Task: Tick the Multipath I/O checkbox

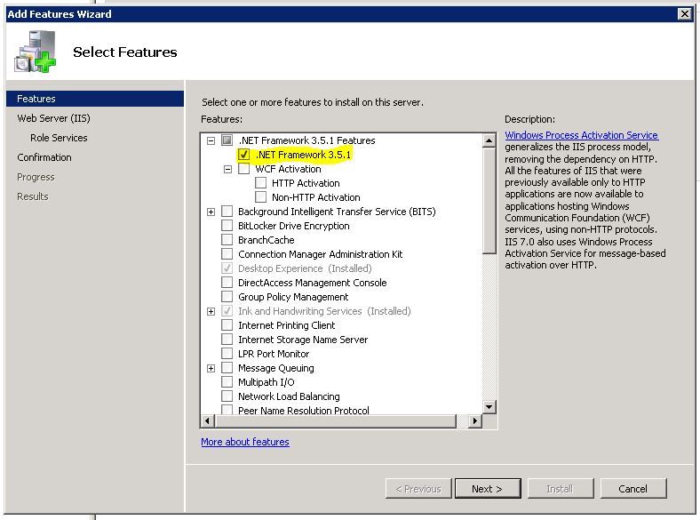Action: point(227,382)
